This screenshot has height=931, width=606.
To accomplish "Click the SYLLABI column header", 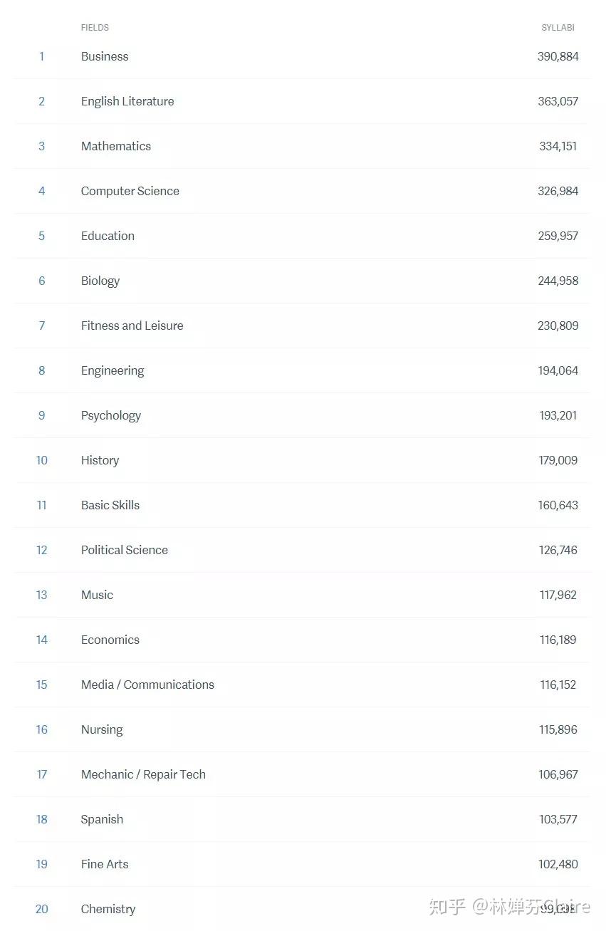I will pos(558,28).
